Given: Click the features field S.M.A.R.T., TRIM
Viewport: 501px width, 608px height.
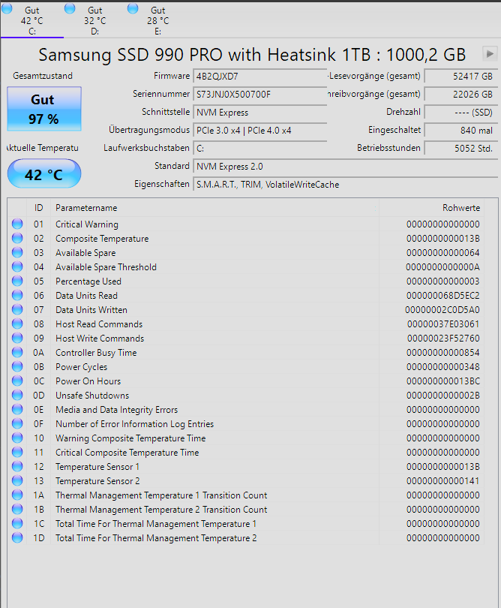Looking at the screenshot, I should point(345,185).
